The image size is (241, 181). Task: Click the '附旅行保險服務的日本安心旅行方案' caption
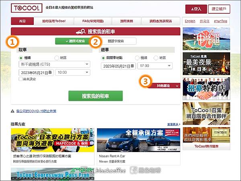35,161
